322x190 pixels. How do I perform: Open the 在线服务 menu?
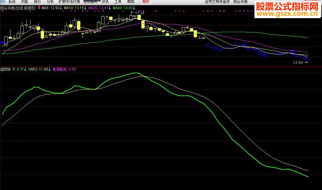[90, 2]
